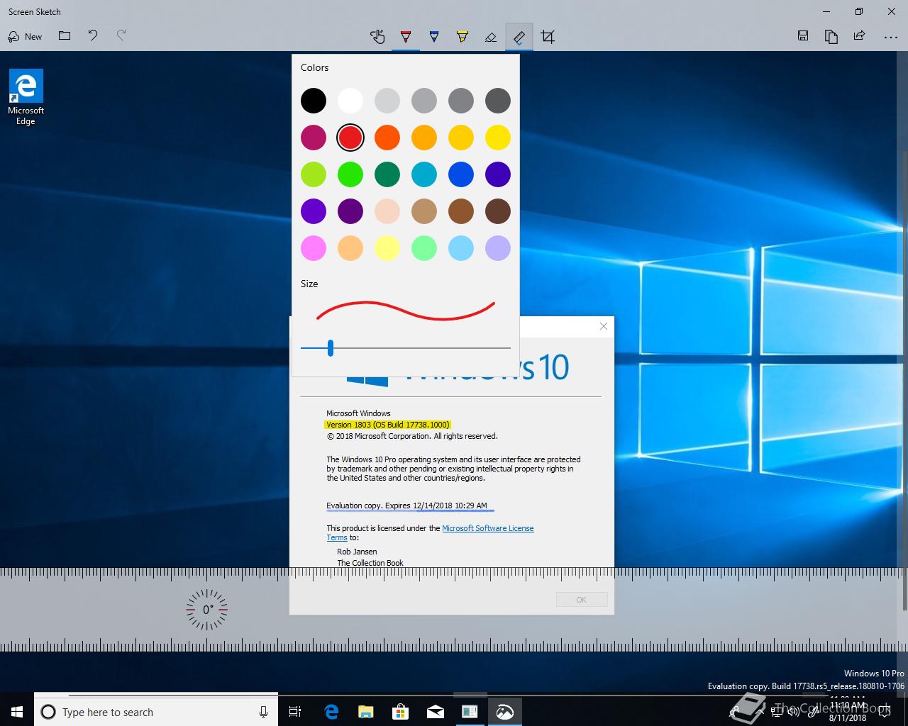This screenshot has height=726, width=908.
Task: Toggle the ruler tool
Action: pyautogui.click(x=519, y=36)
